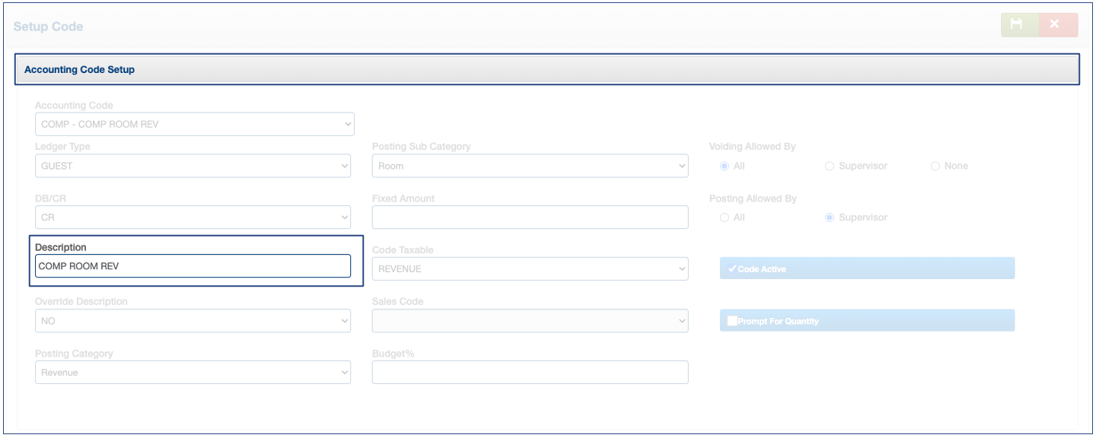Click the Budget% input field
The image size is (1096, 438).
pos(530,373)
